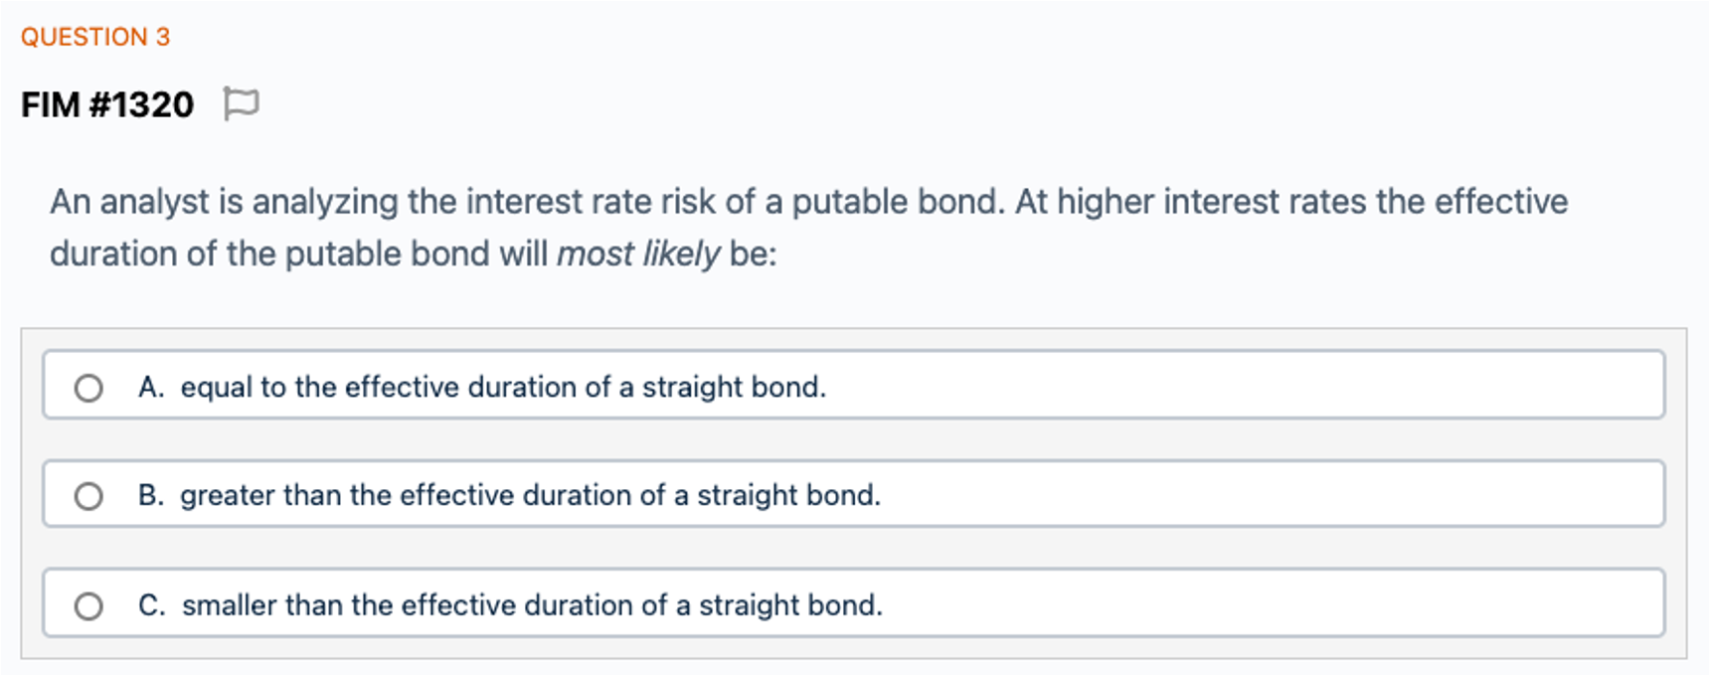Click the word 'be:' ending the question
The image size is (1710, 676).
pos(753,253)
